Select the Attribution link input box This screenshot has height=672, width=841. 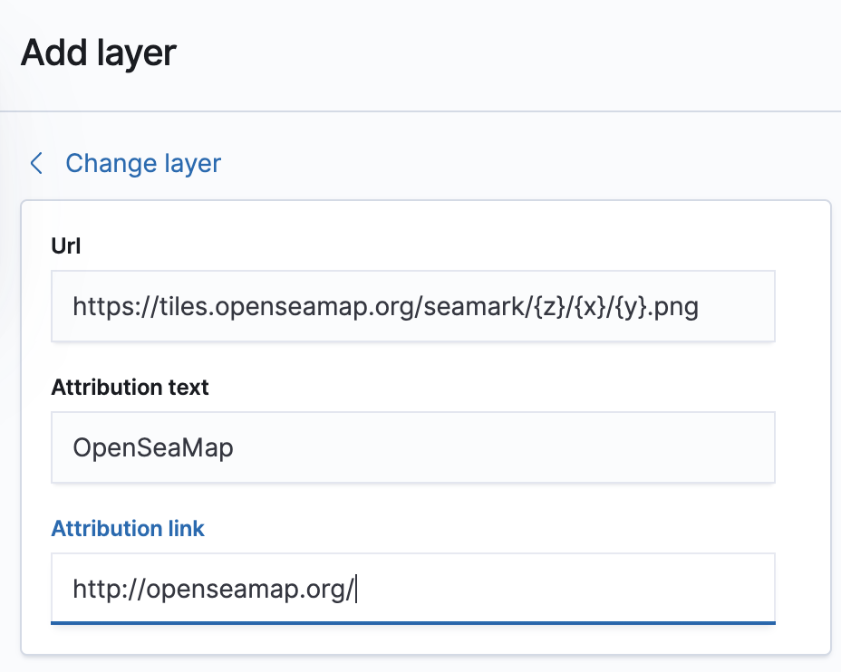coord(412,589)
